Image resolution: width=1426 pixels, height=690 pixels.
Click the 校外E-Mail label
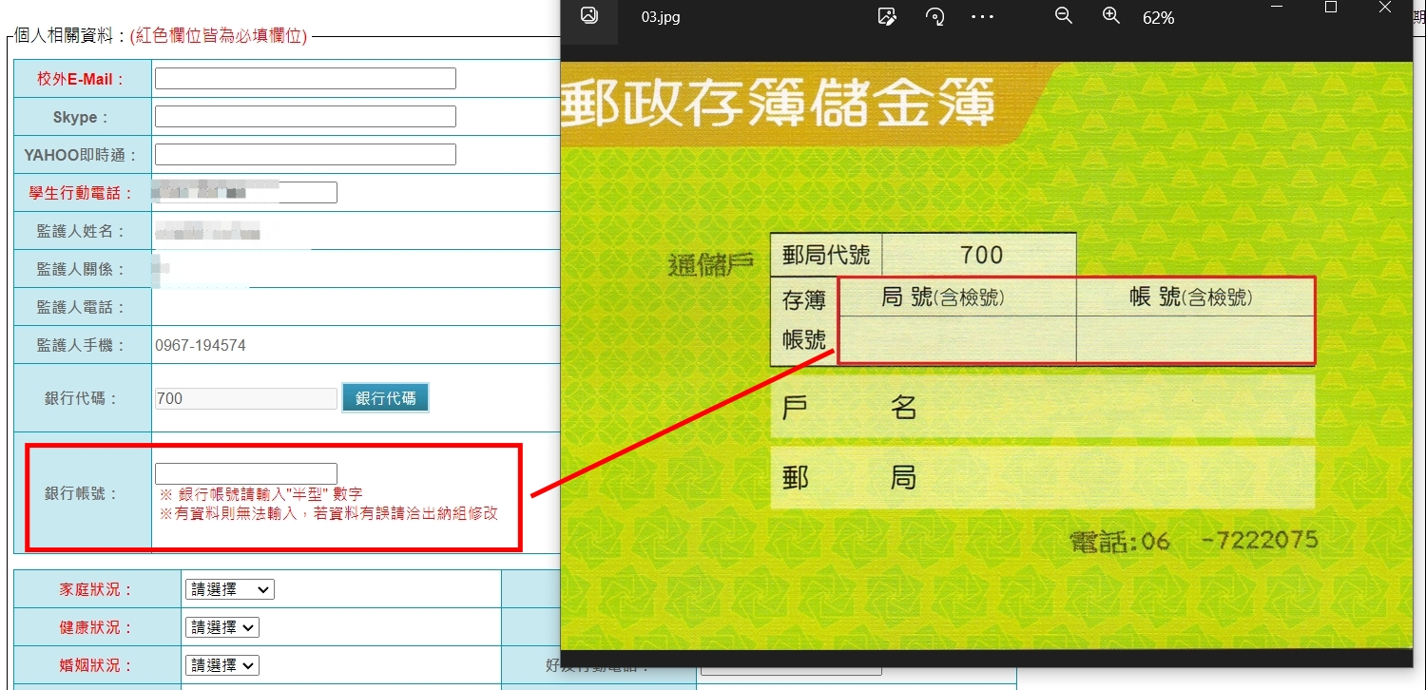(82, 79)
